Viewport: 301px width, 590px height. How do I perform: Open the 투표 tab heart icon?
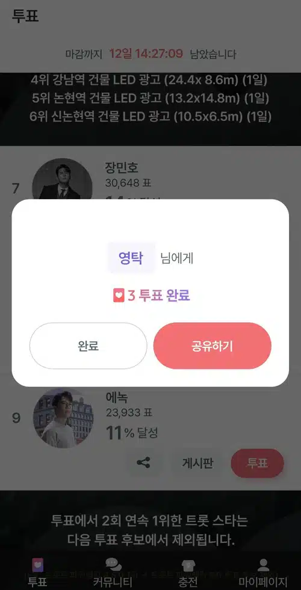(37, 565)
